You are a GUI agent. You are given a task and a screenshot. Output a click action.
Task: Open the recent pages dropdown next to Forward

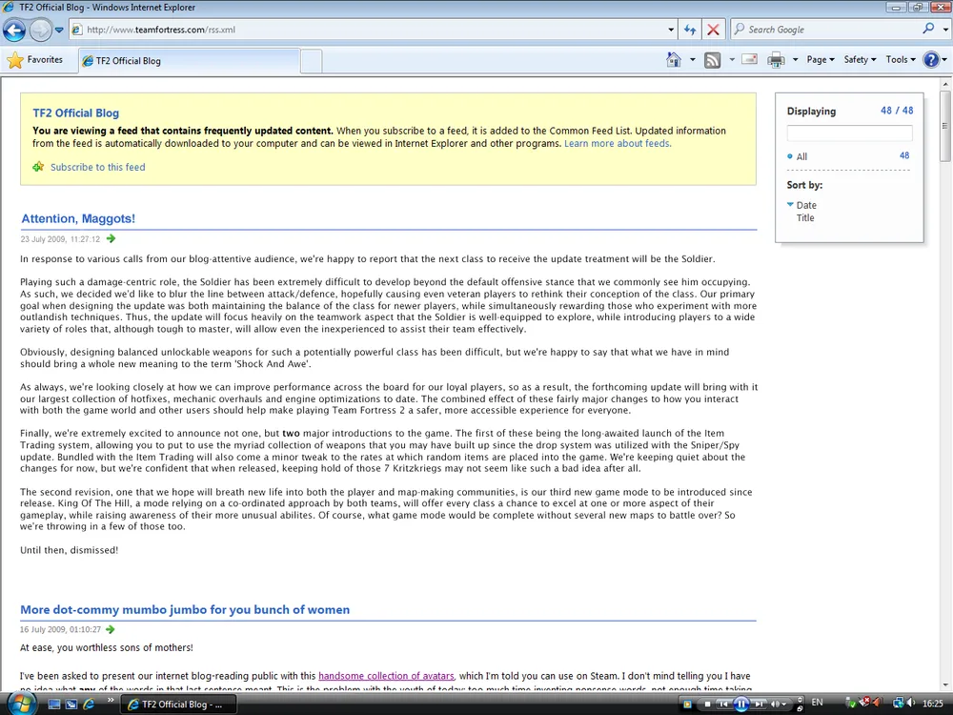coord(59,30)
